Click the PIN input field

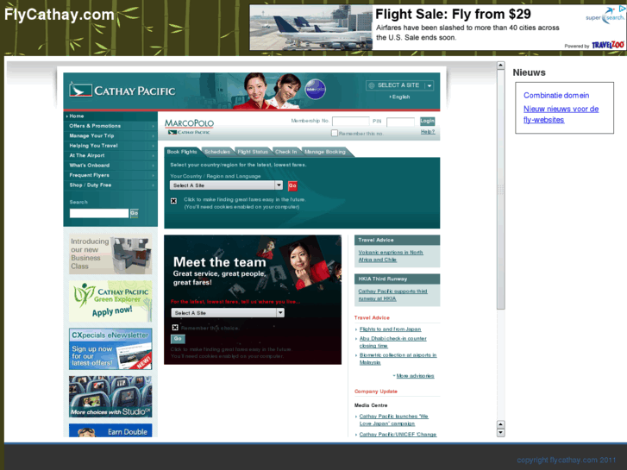point(401,122)
